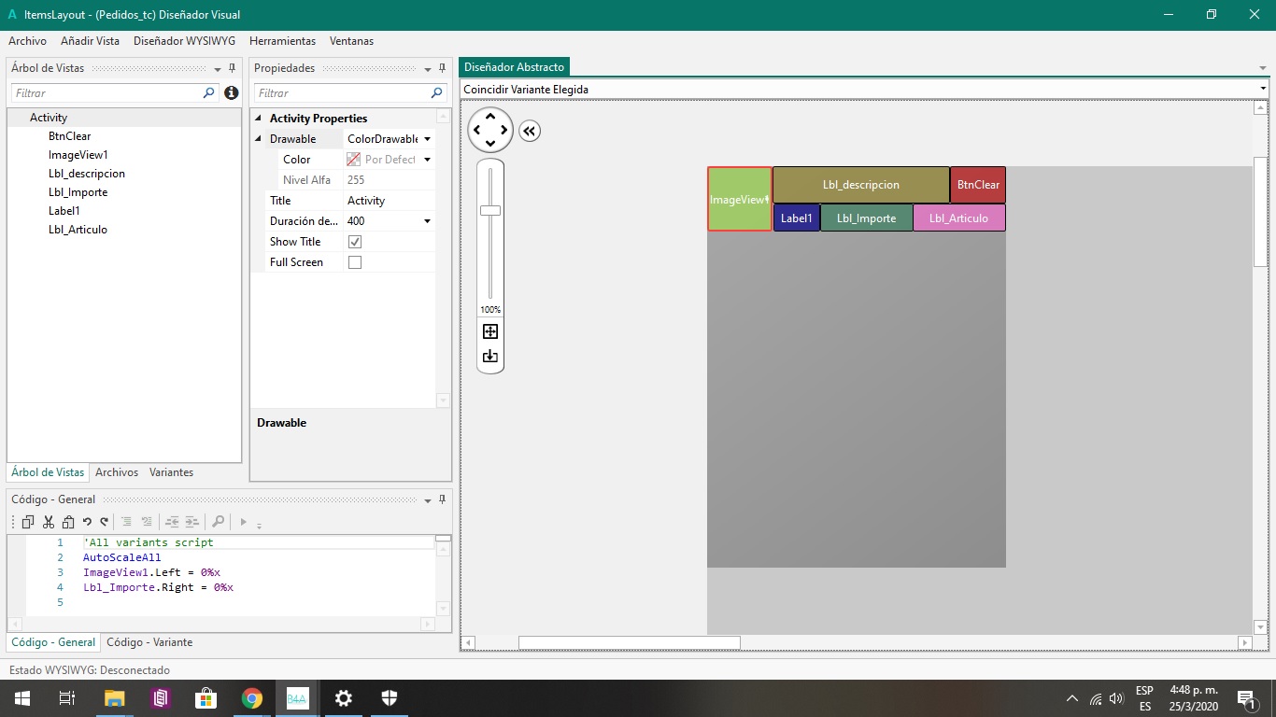The width and height of the screenshot is (1276, 717).
Task: Open the Archivo menu
Action: pyautogui.click(x=27, y=41)
